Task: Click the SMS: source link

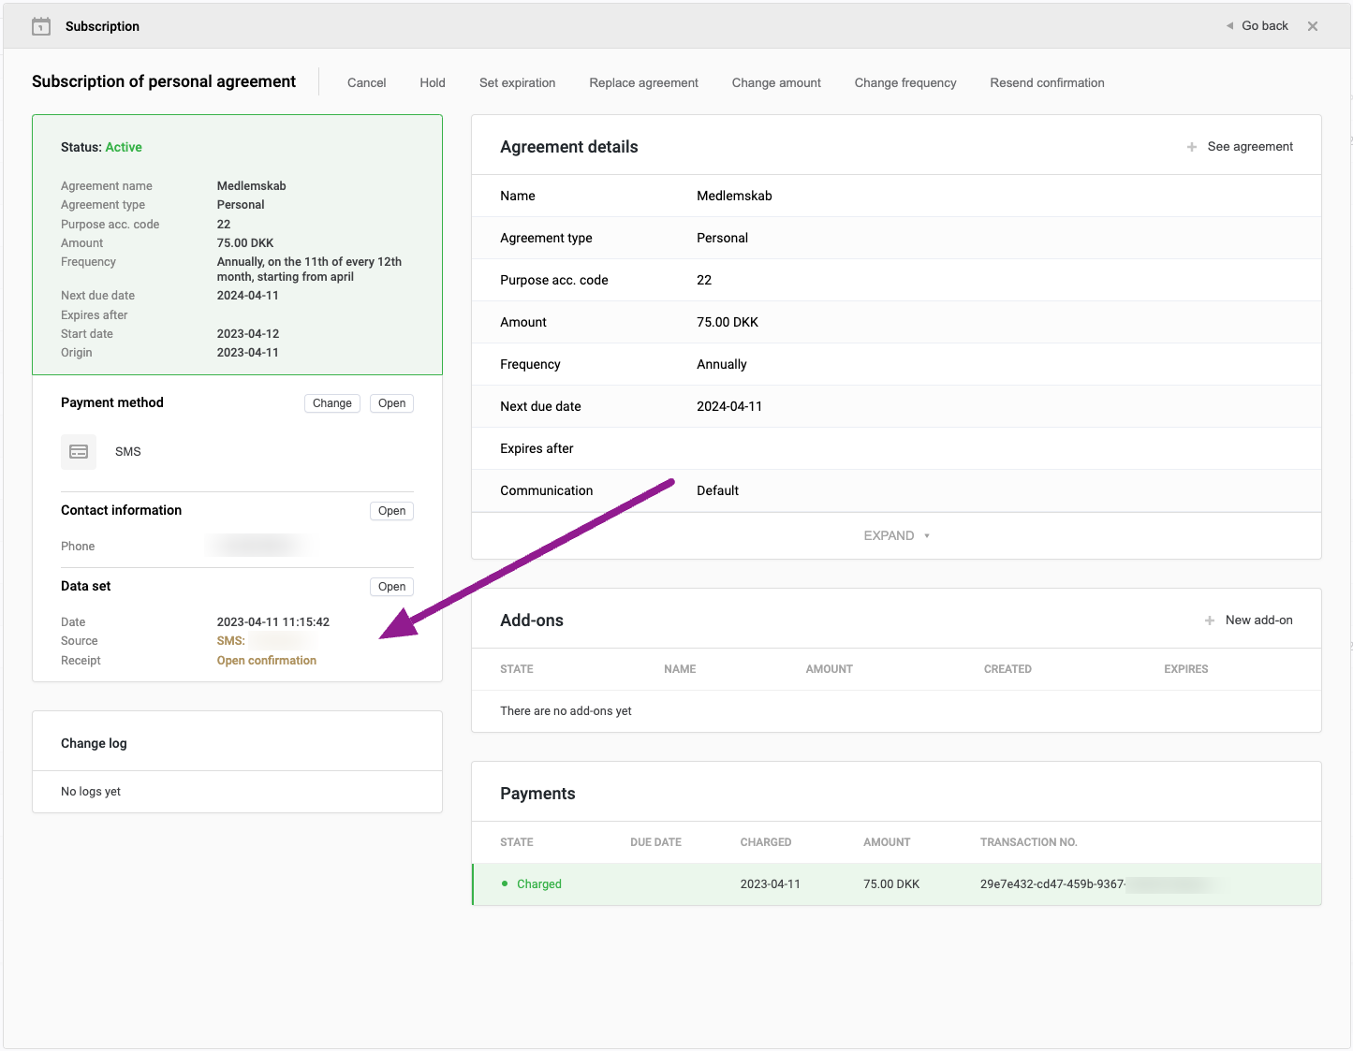Action: click(231, 641)
